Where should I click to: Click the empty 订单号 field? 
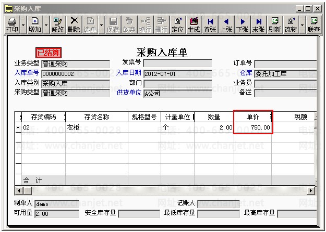(286, 64)
